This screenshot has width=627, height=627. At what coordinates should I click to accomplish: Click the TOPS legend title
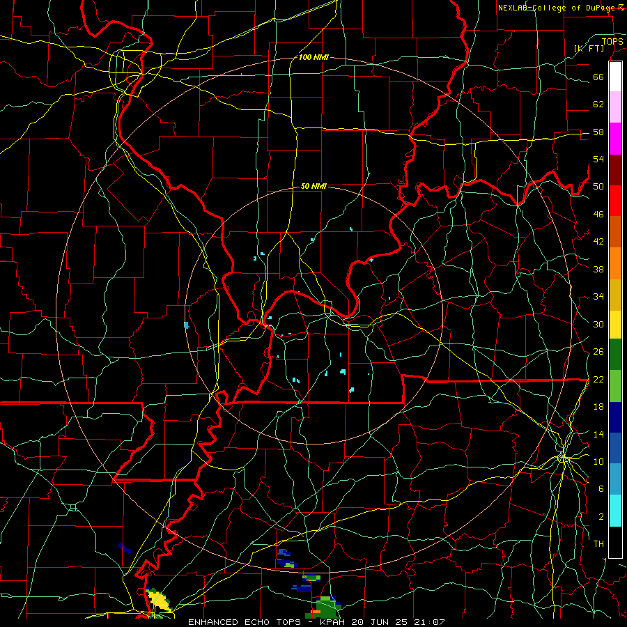tap(612, 41)
